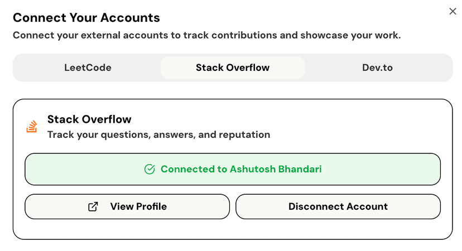Click the 'Ashutosh Bhandari' name in the banner

click(276, 169)
